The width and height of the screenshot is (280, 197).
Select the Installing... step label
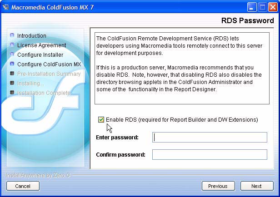30,84
